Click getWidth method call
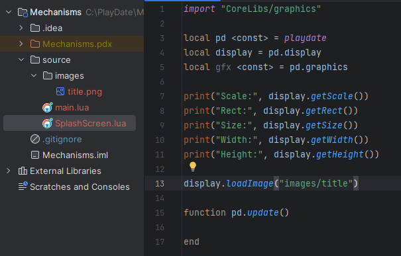The image size is (401, 256). pos(331,140)
